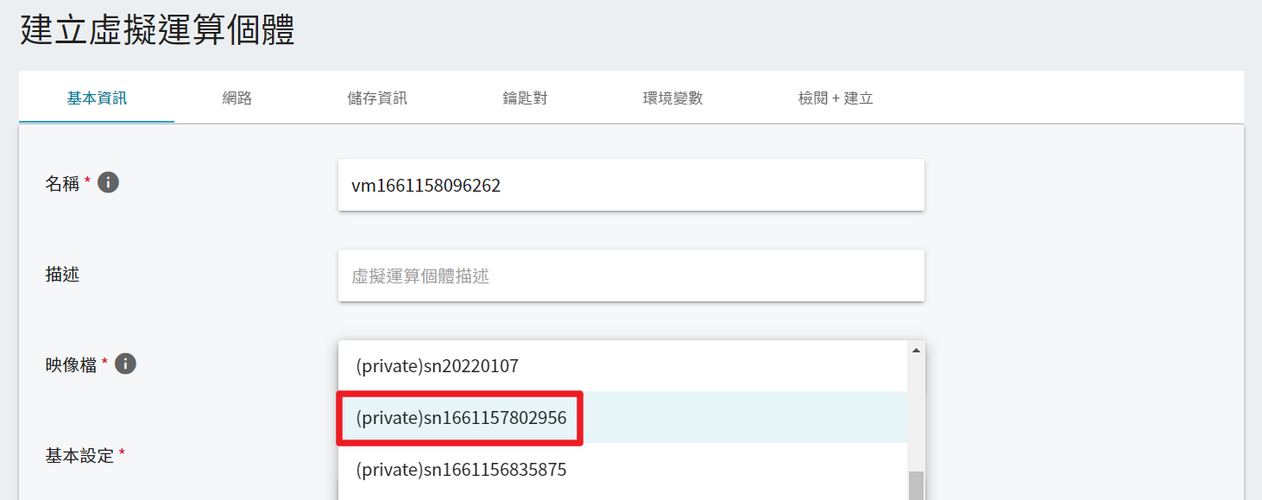Click the image dropdown's scrollbar thumb
Image resolution: width=1262 pixels, height=500 pixels.
[x=916, y=485]
